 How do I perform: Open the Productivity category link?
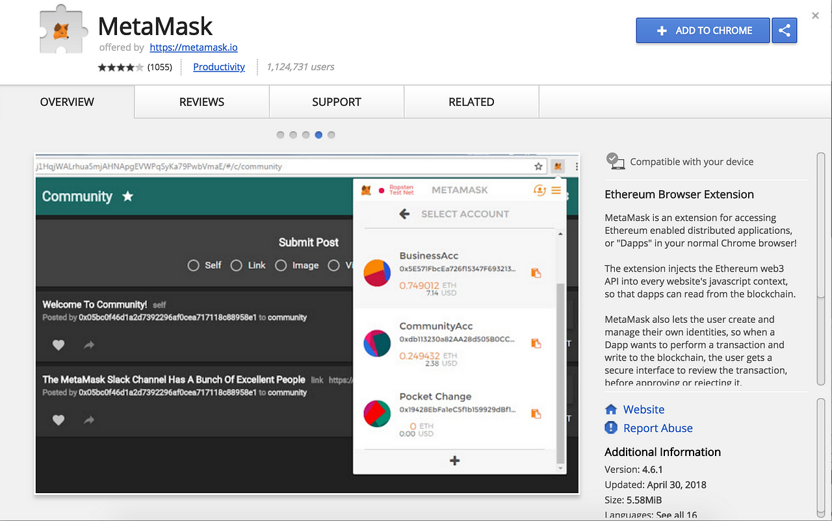click(219, 67)
